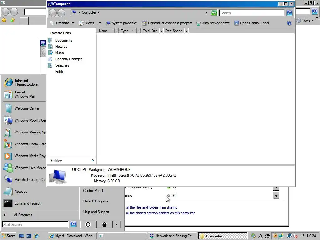320x240 pixels.
Task: Open Windows Mail from Start menu
Action: coord(24,94)
